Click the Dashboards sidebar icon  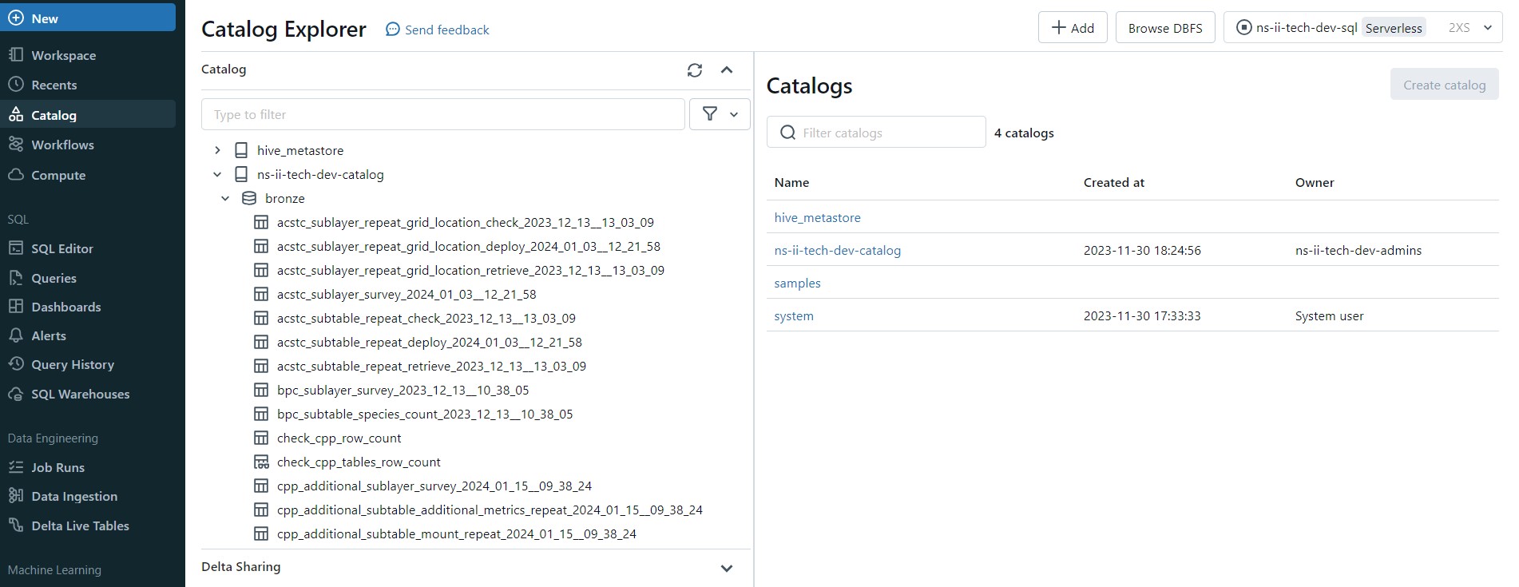[x=16, y=307]
